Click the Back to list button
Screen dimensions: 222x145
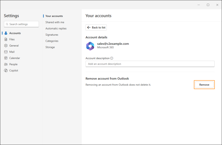click(x=96, y=28)
